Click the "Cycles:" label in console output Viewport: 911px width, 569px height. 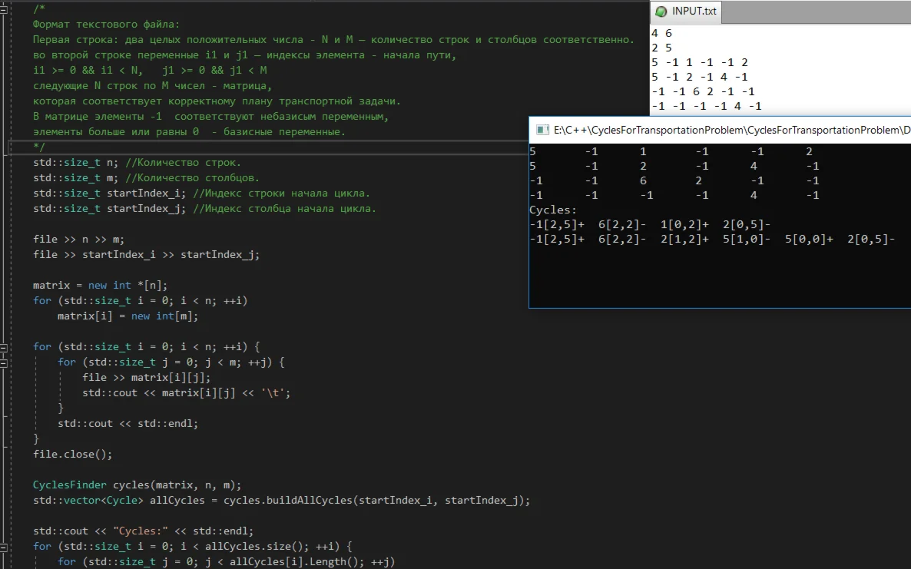click(553, 210)
